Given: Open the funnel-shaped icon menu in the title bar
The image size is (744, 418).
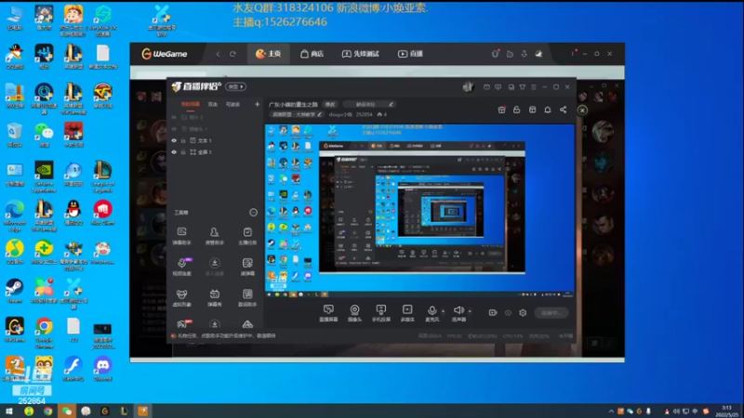Looking at the screenshot, I should (523, 86).
